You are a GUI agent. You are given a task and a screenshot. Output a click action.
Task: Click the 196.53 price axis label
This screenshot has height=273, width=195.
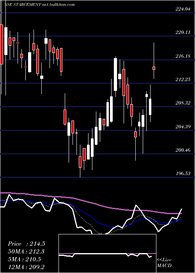tap(183, 174)
